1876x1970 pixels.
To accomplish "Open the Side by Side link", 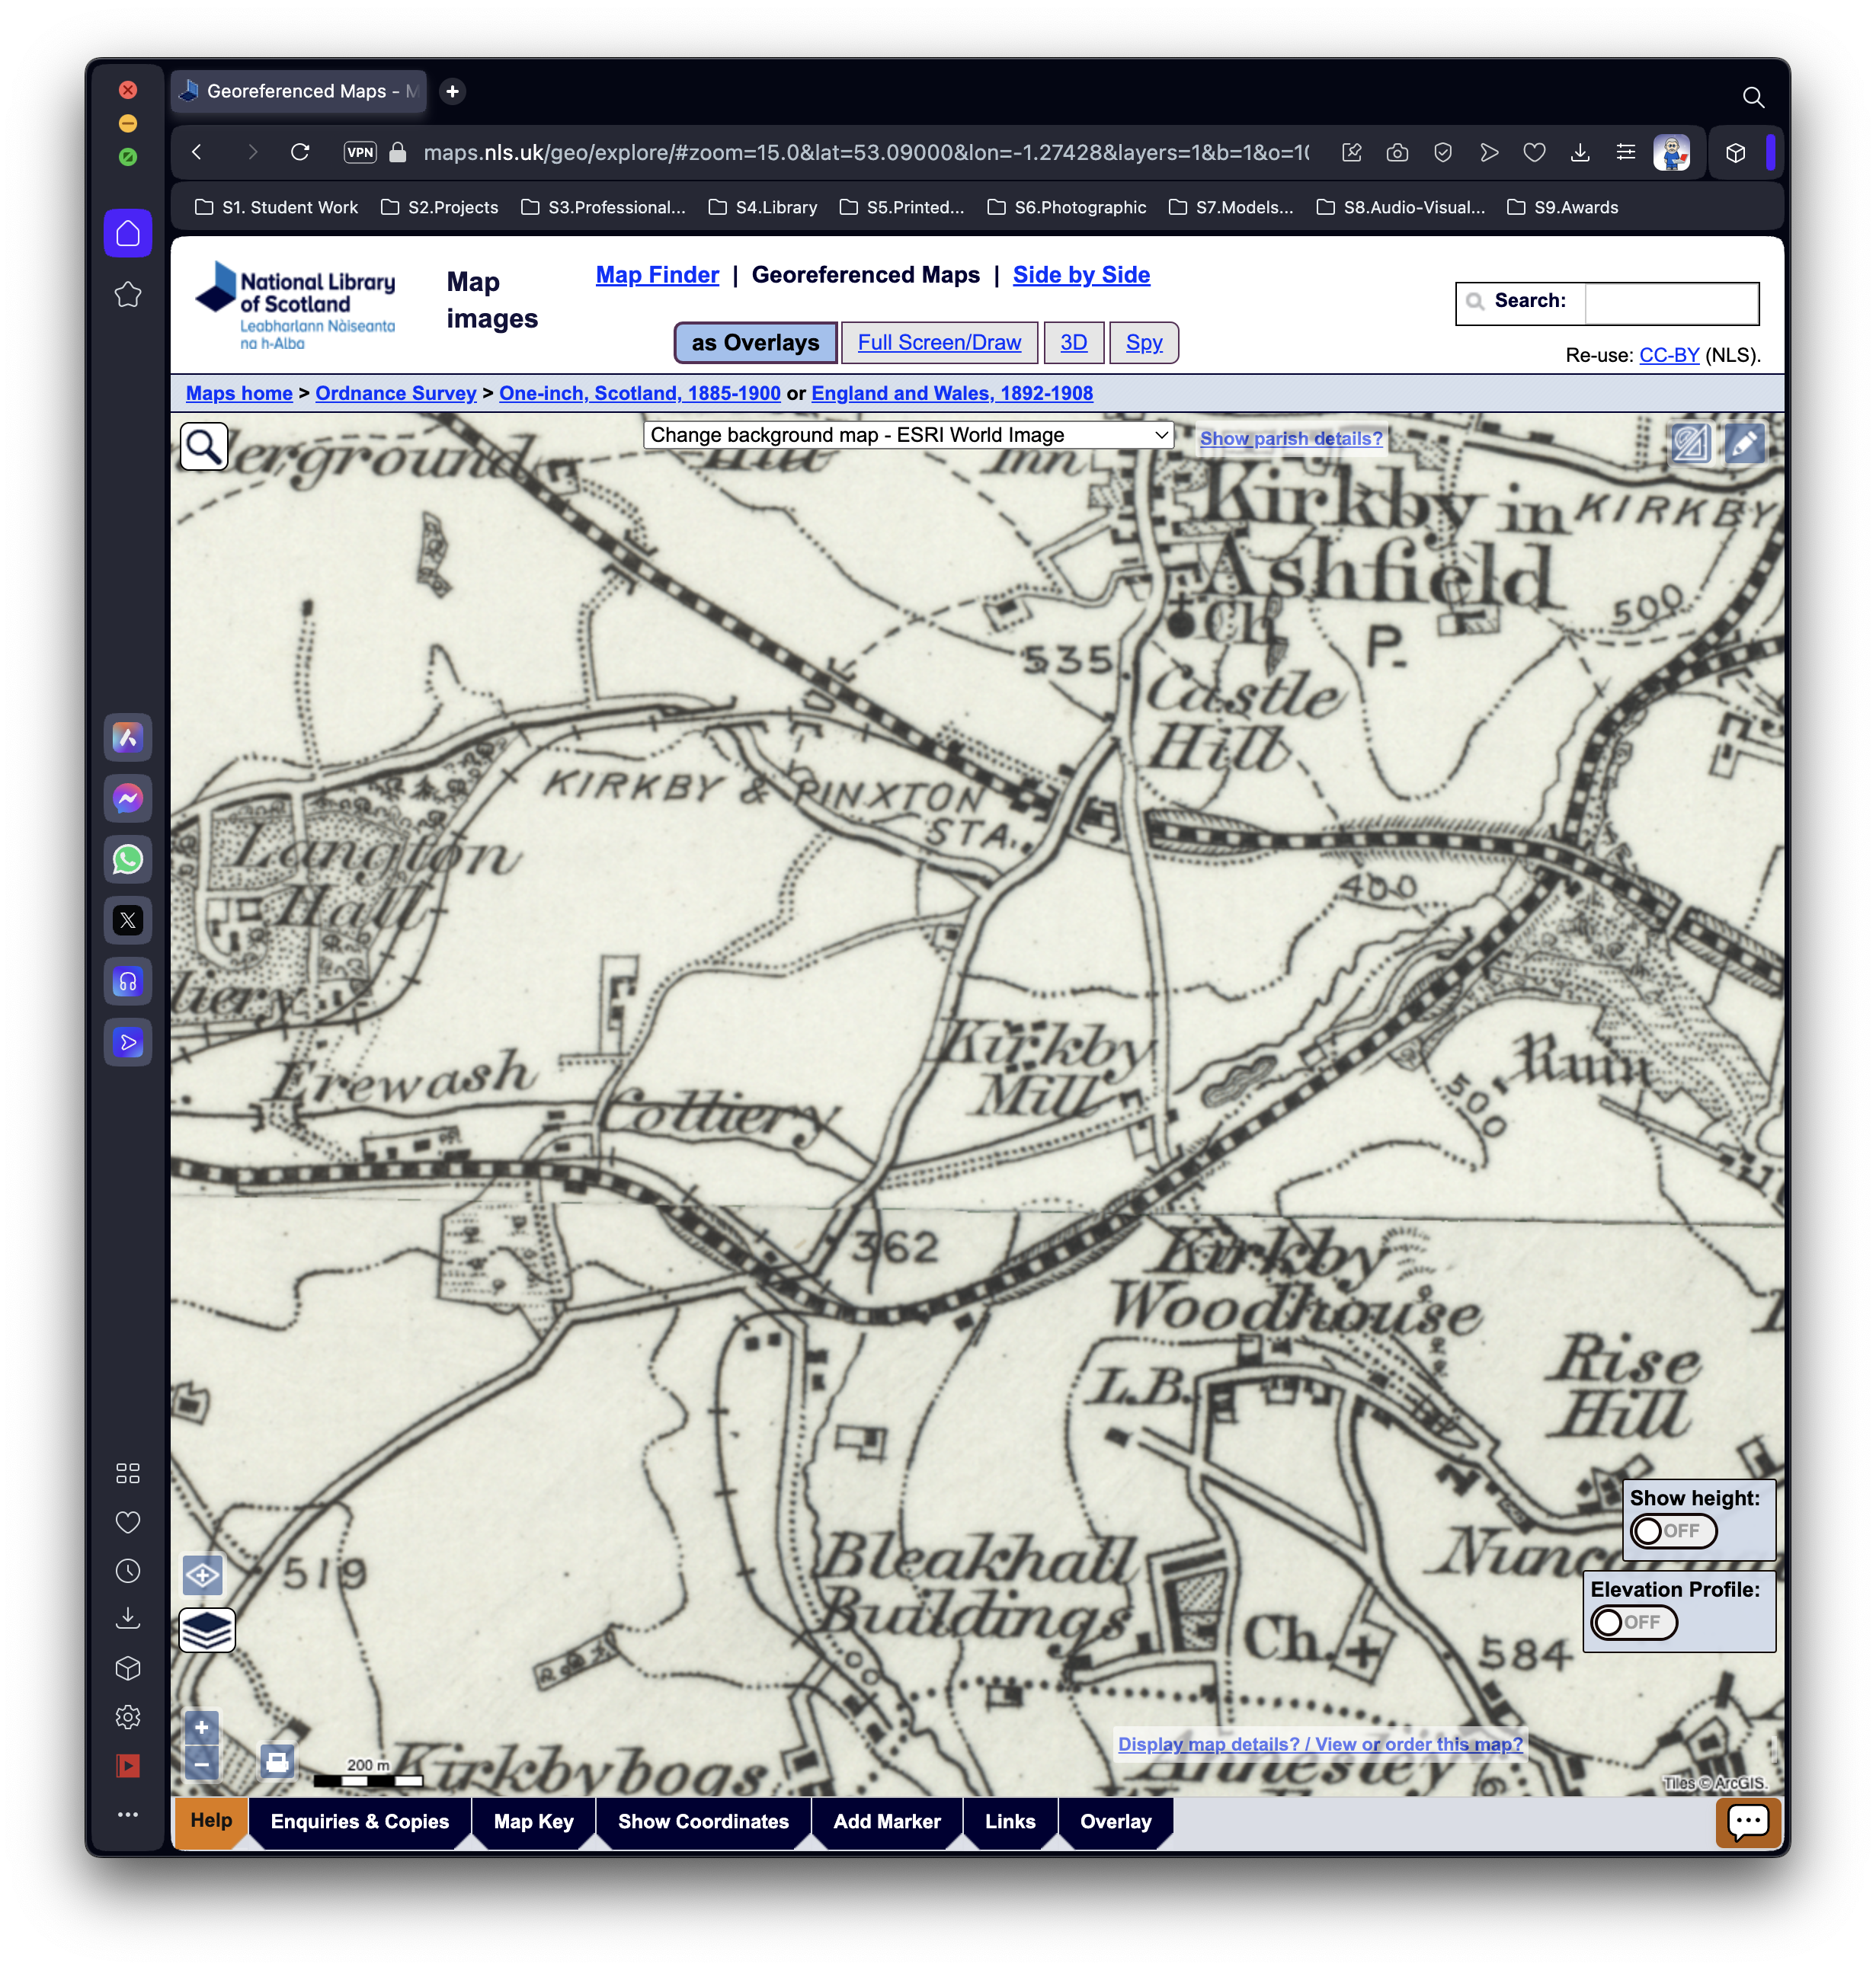I will click(x=1081, y=275).
